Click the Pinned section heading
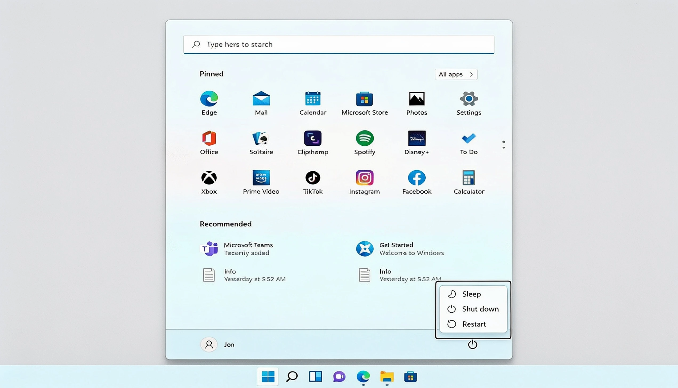 (212, 74)
